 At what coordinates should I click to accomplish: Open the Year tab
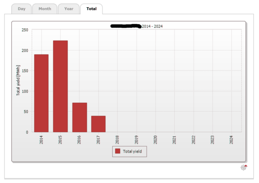pos(68,8)
